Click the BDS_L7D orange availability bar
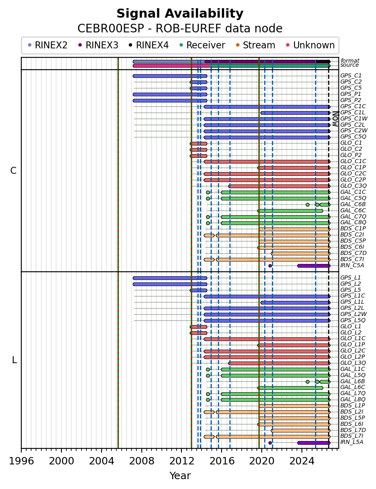Viewport: 376px width, 489px height. [301, 431]
